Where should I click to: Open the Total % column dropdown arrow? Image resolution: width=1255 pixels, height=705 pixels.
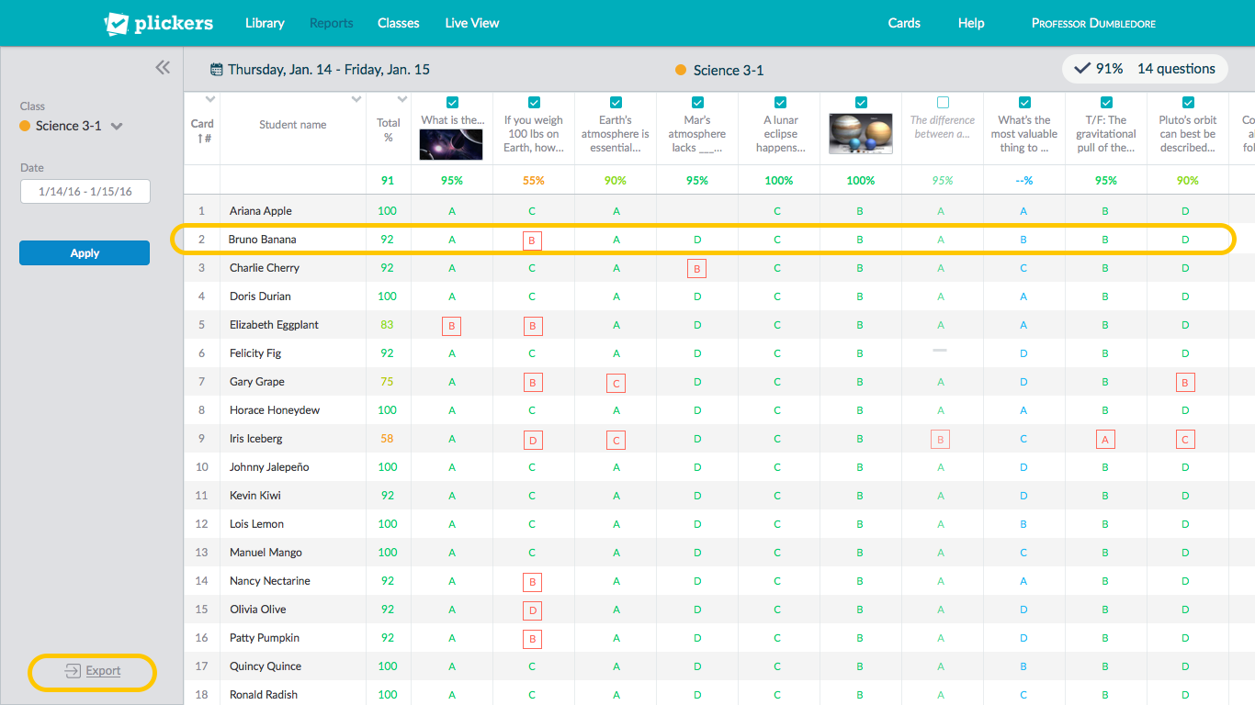(401, 99)
